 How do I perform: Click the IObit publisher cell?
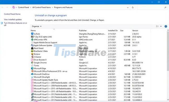81,60
